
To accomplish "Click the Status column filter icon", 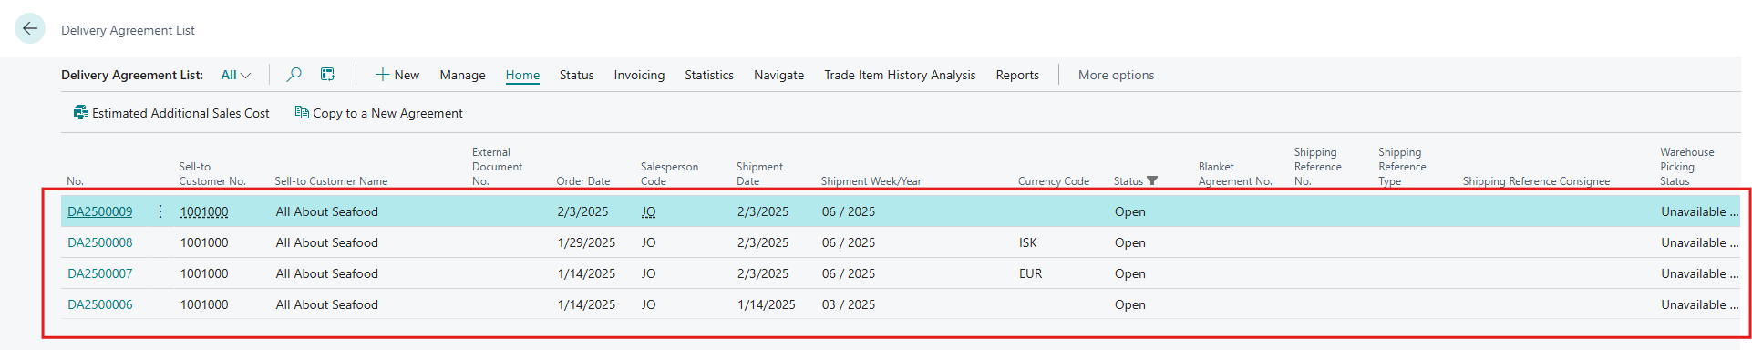I will click(1152, 180).
